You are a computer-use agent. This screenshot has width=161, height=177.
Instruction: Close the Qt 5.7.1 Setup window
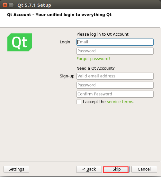(x=5, y=5)
